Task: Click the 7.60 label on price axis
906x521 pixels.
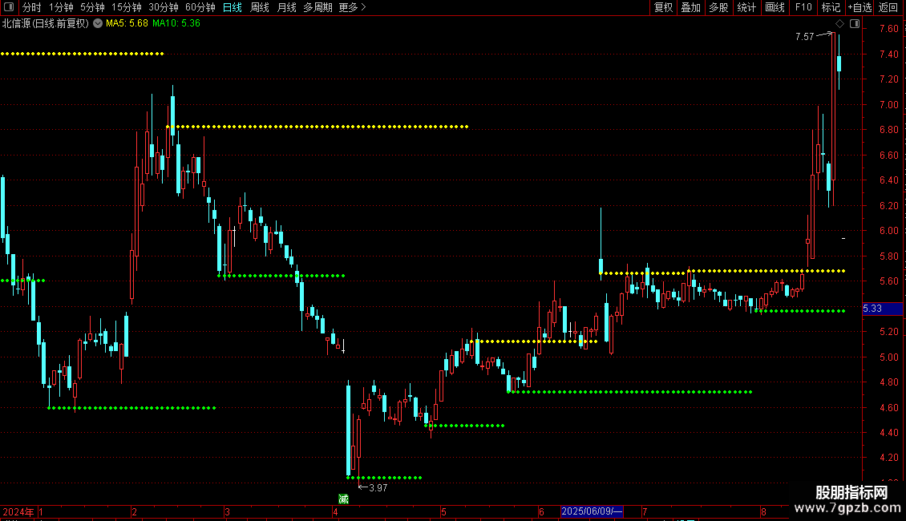Action: coord(888,29)
